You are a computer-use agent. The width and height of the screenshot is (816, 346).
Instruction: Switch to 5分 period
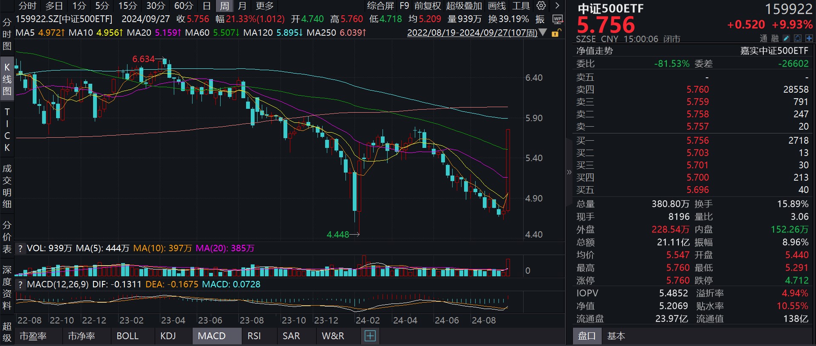[102, 6]
